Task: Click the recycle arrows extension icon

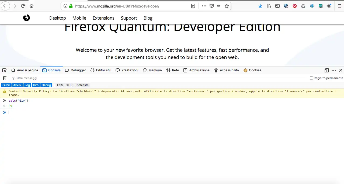Action: click(303, 6)
